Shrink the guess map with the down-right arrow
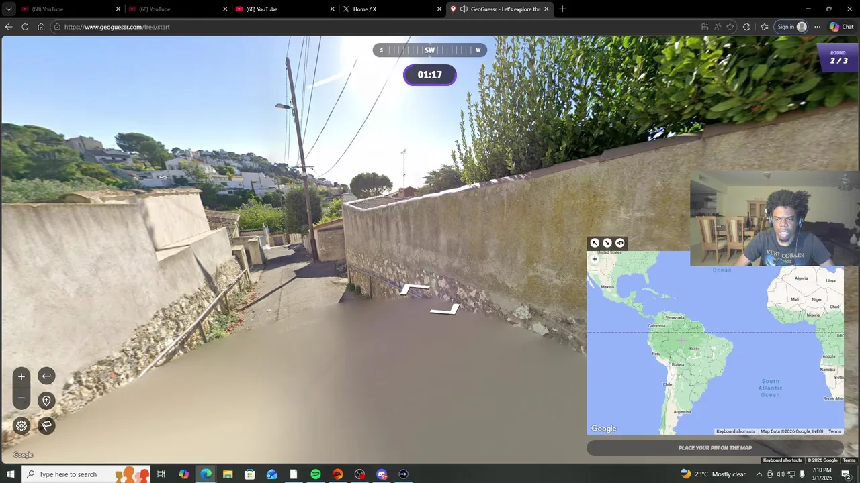 tap(607, 243)
